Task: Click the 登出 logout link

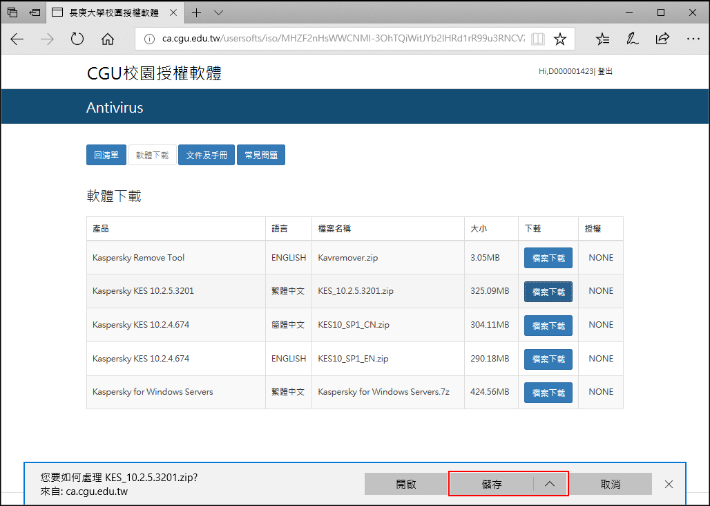Action: click(x=605, y=71)
